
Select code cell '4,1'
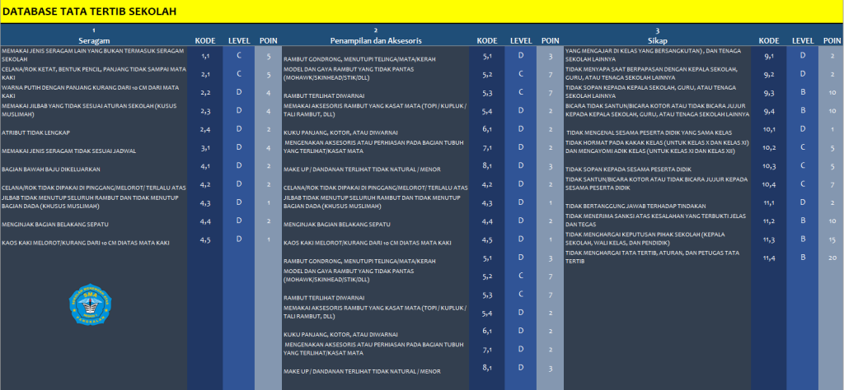click(x=205, y=165)
